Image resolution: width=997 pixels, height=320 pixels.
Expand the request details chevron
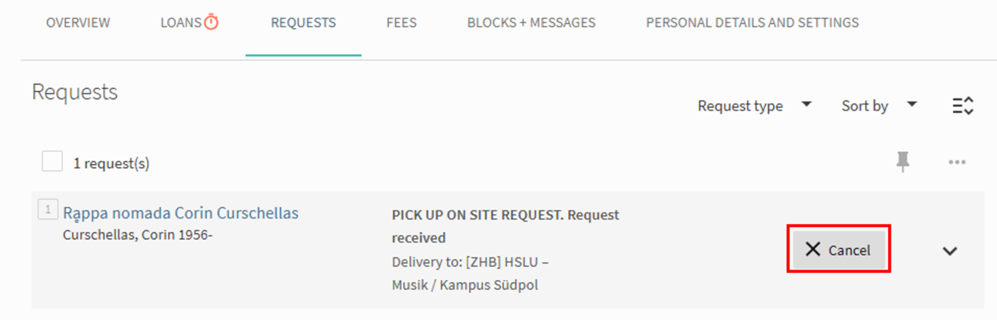(950, 250)
